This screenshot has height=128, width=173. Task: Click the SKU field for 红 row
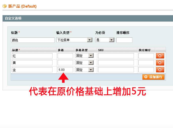pos(116,56)
